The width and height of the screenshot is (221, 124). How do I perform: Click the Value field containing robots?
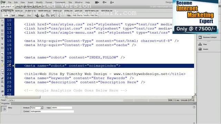[x=61, y=107]
